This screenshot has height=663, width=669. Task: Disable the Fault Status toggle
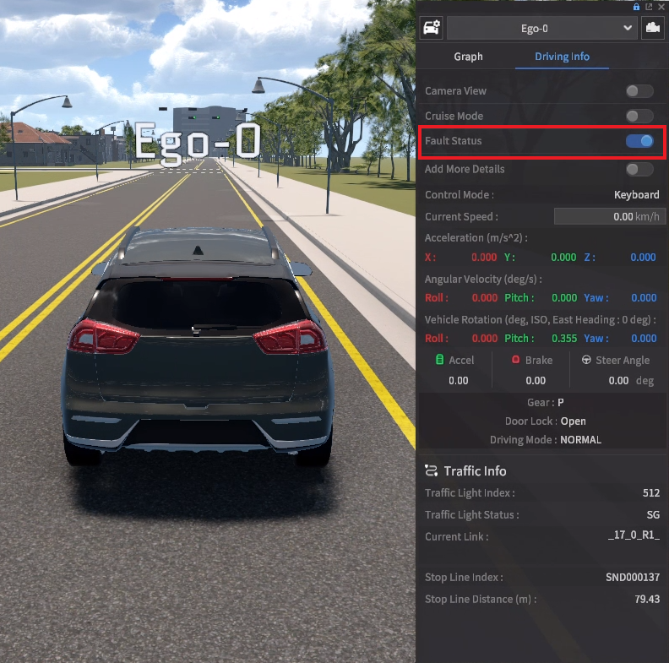click(x=639, y=141)
